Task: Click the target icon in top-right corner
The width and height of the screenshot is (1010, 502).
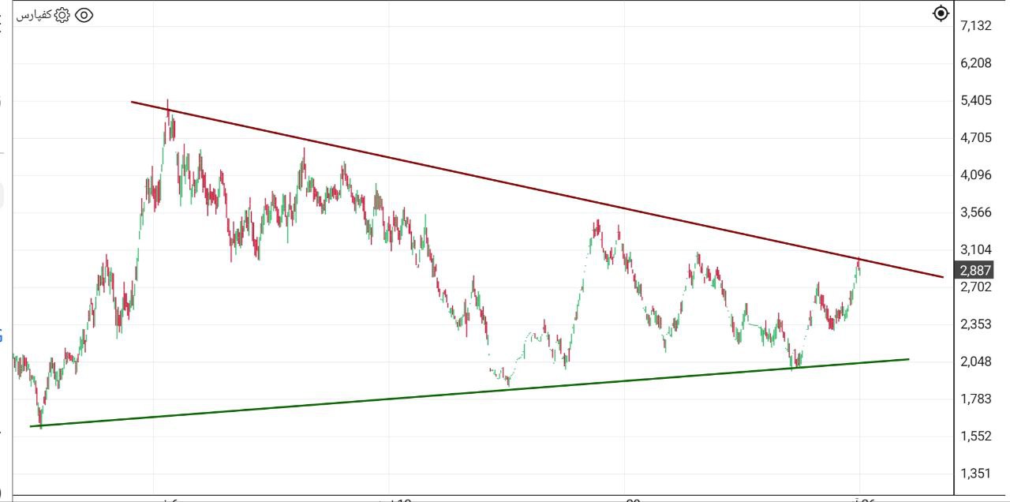Action: (x=941, y=13)
